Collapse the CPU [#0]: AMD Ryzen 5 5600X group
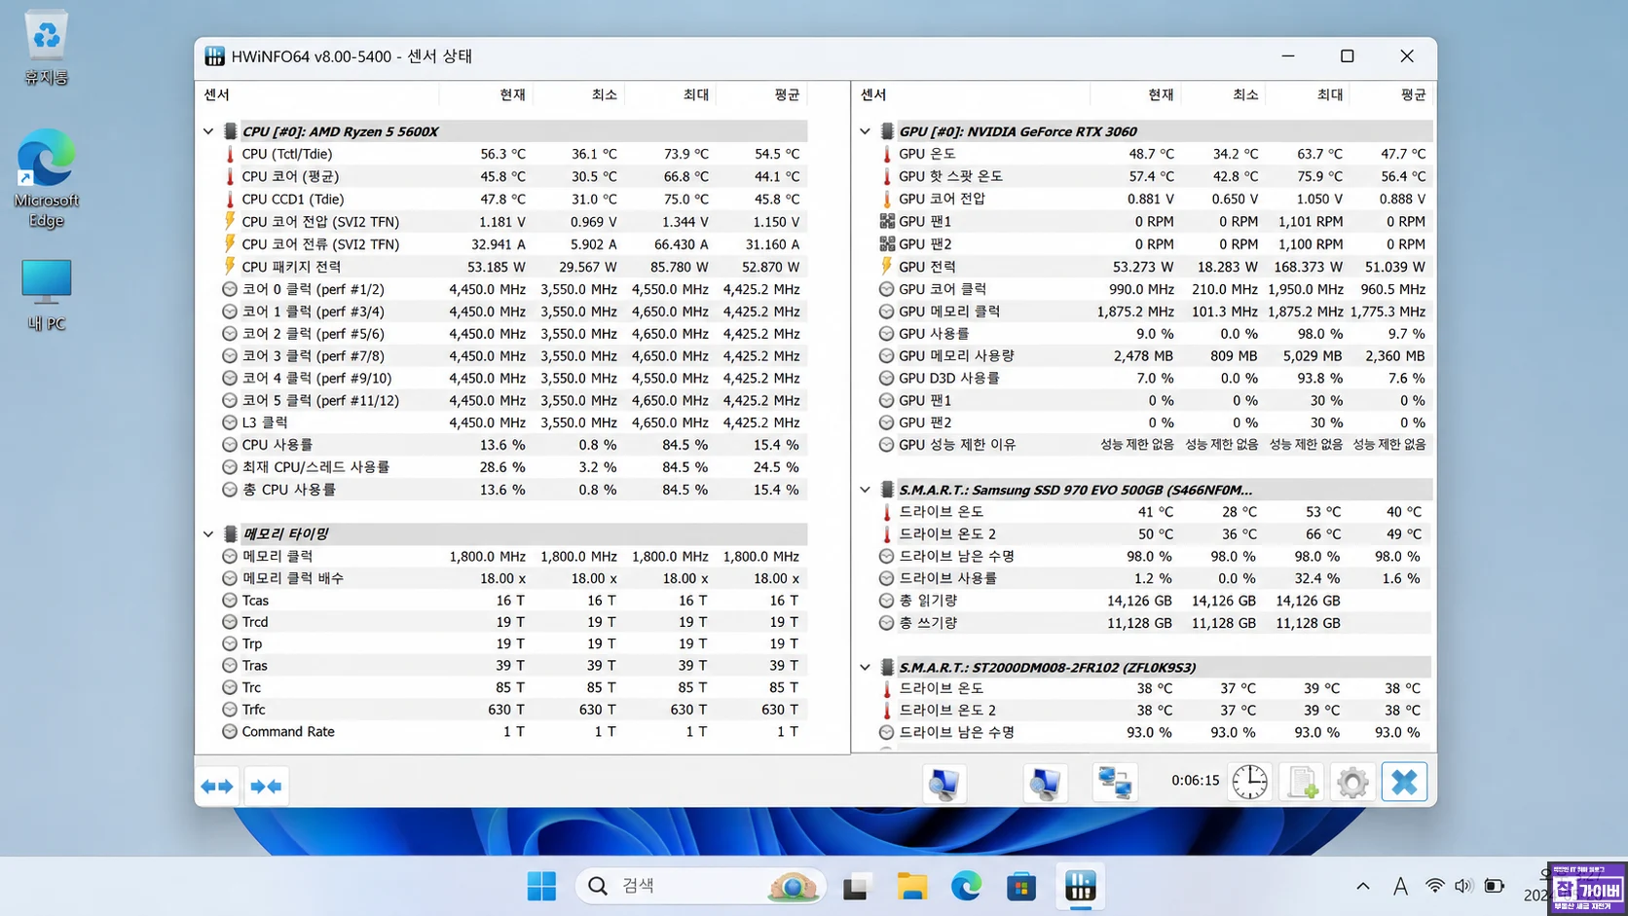 pos(208,131)
